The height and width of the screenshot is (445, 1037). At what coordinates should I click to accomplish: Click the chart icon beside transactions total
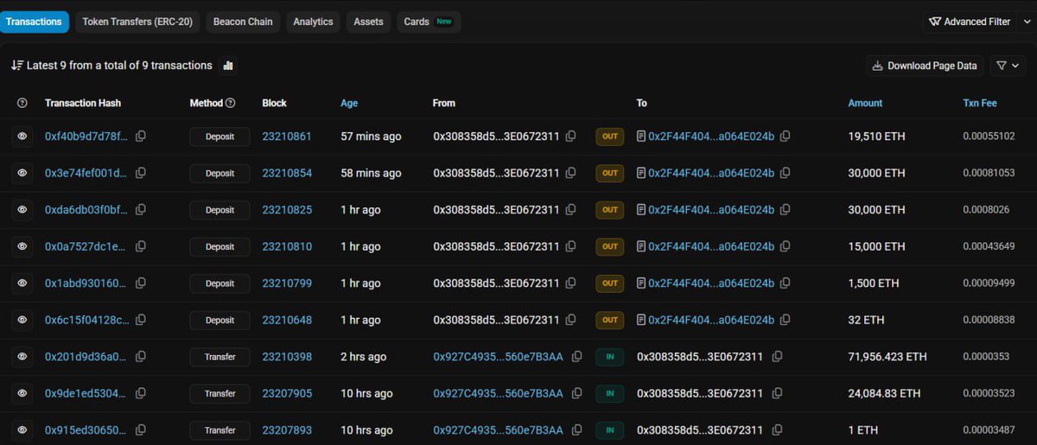228,66
